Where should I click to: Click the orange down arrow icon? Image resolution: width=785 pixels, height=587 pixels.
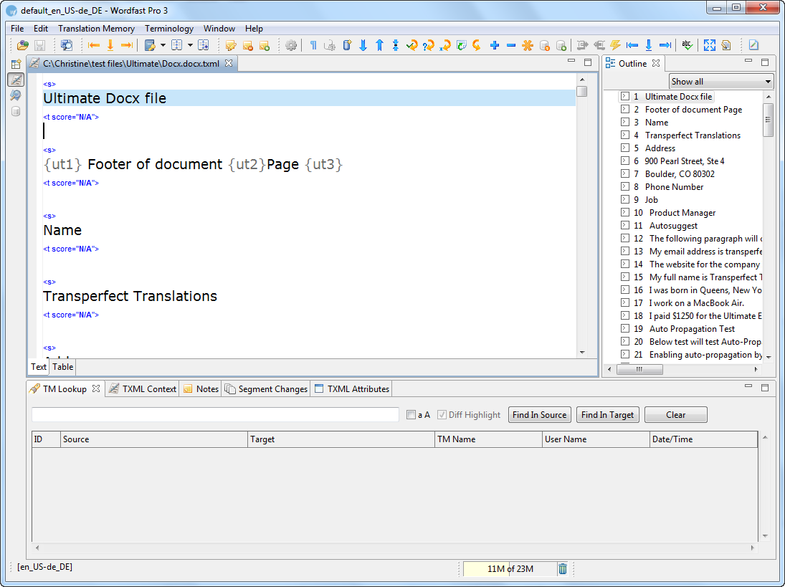[x=110, y=46]
